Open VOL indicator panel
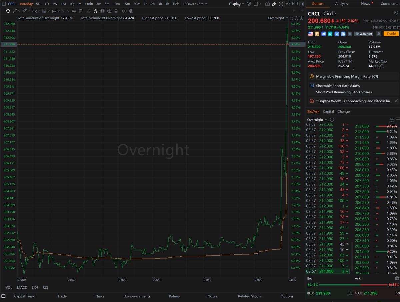Viewport: 400px width, 302px height. (x=9, y=287)
